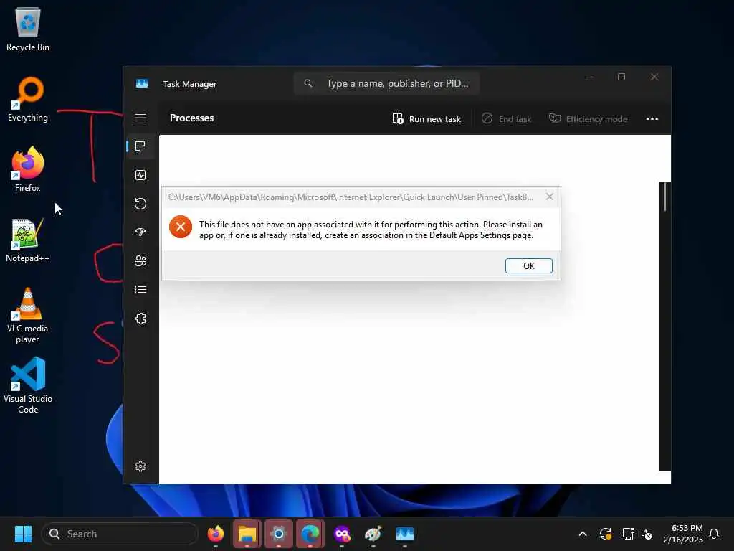Open the Users page icon
The height and width of the screenshot is (551, 734).
[x=140, y=261]
